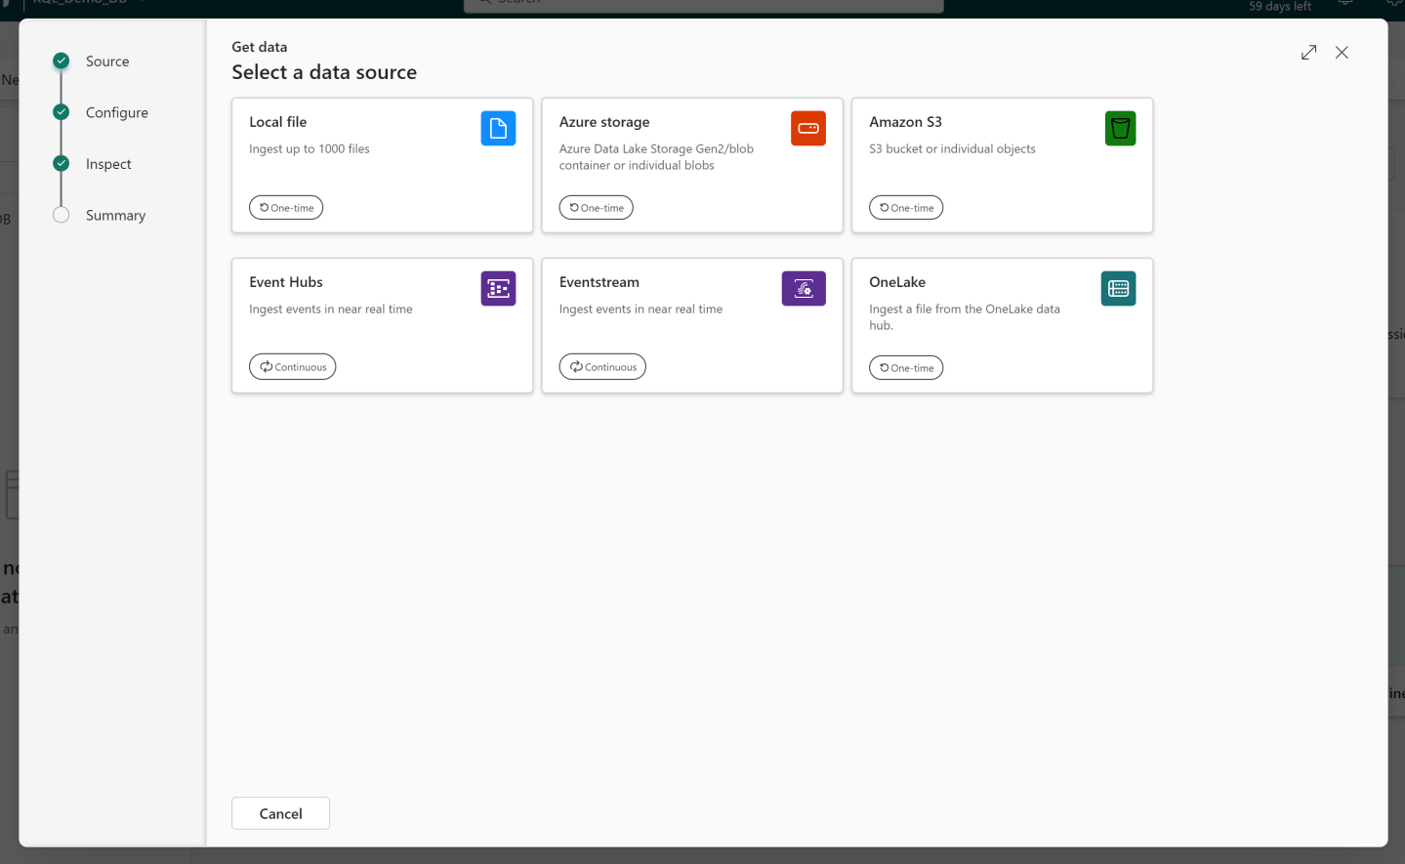Click the 'Select a data source' heading
This screenshot has height=864, width=1405.
324,72
